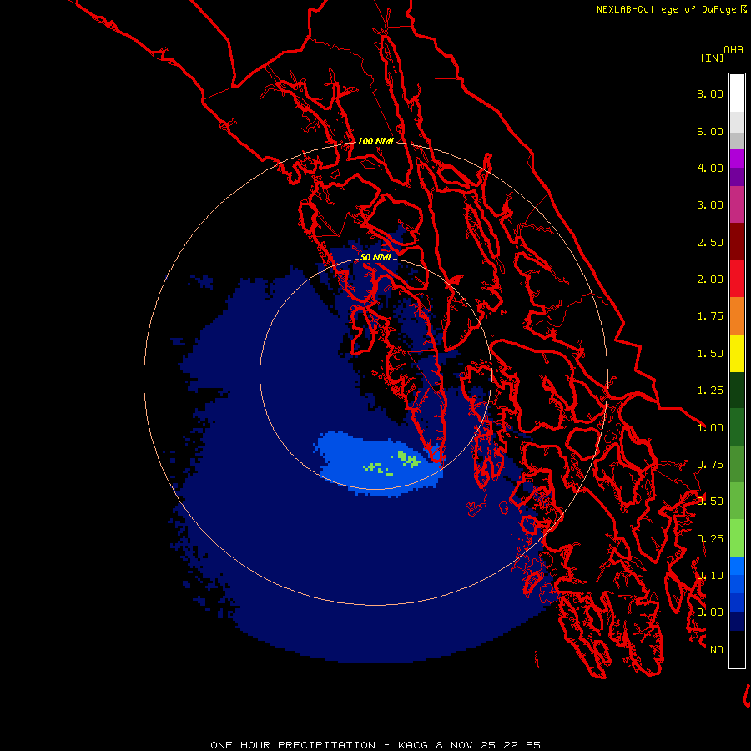
Task: Click the 6.00 legend value
Action: pyautogui.click(x=710, y=131)
